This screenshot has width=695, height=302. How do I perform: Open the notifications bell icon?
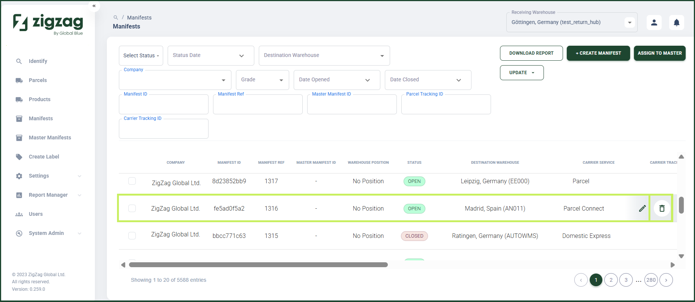click(x=677, y=22)
